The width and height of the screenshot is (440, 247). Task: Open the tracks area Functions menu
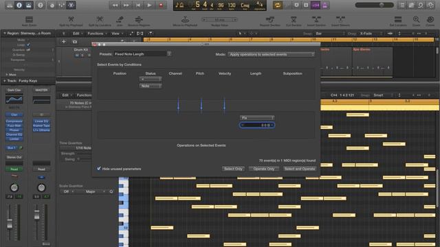(x=97, y=34)
